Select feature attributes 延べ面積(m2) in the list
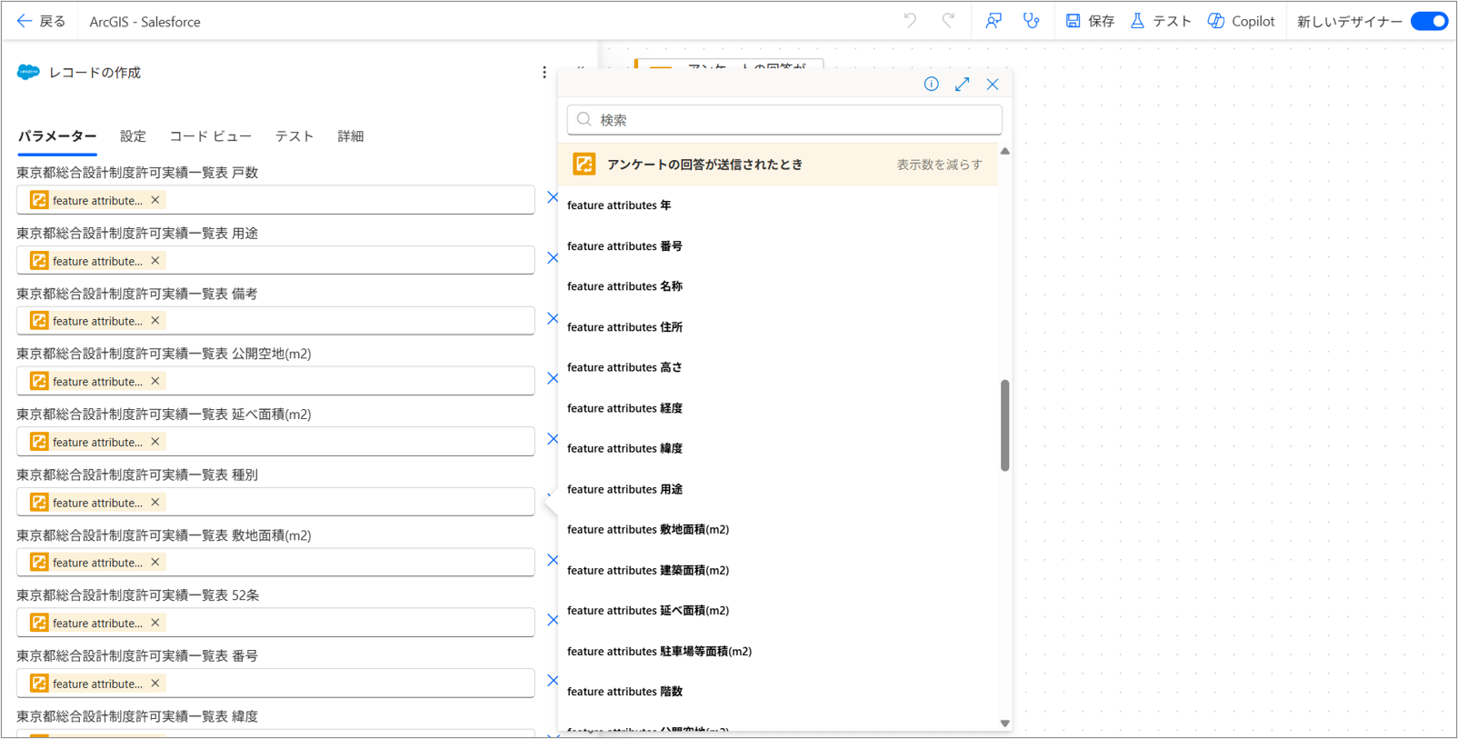 [x=648, y=610]
